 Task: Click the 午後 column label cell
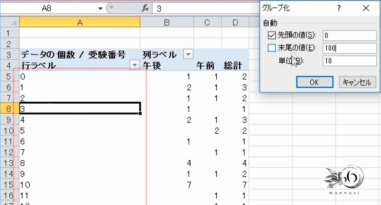tap(167, 65)
